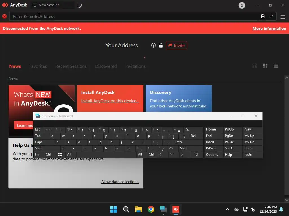Switch to the Discovered tab
Image resolution: width=289 pixels, height=216 pixels.
(106, 66)
